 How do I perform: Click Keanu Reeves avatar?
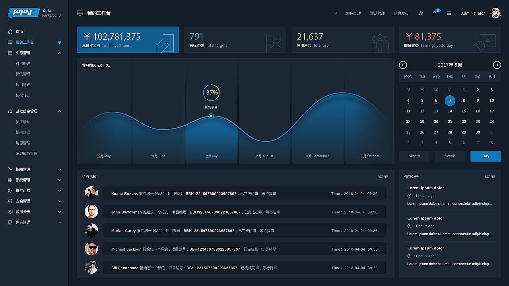[x=91, y=193]
